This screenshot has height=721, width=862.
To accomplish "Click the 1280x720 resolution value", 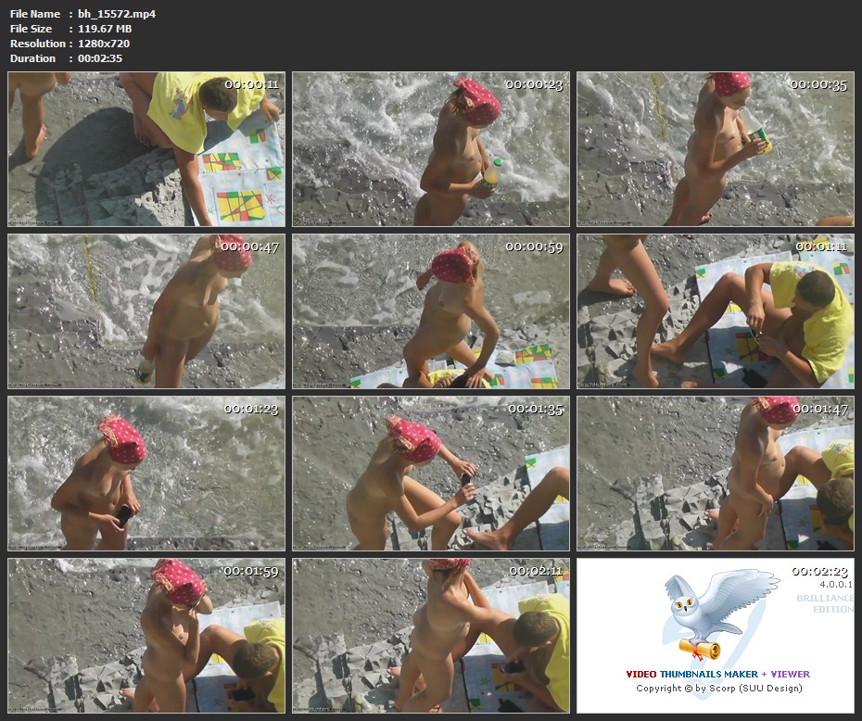I will (x=104, y=44).
